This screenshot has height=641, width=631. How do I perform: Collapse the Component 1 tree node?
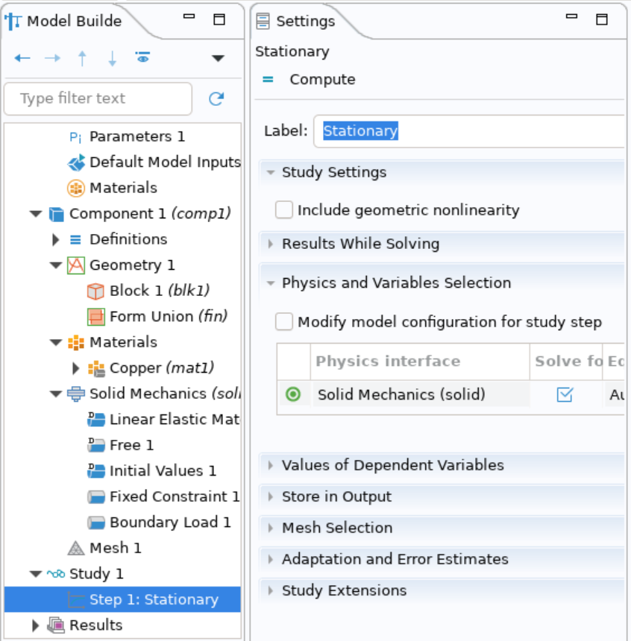(34, 213)
